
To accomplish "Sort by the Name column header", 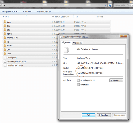I will [x=6, y=17].
